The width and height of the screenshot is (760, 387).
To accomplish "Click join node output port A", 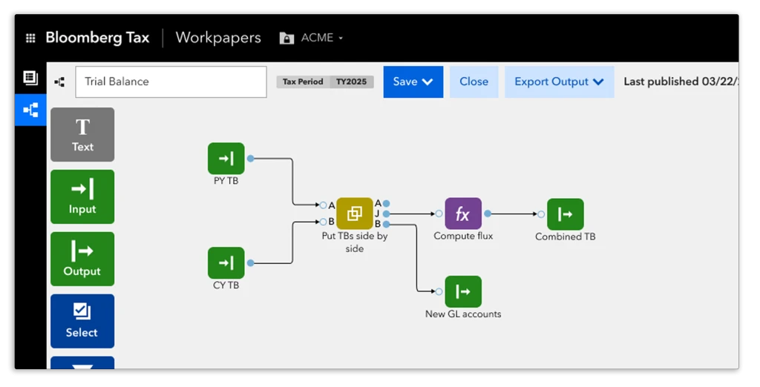I will point(386,203).
